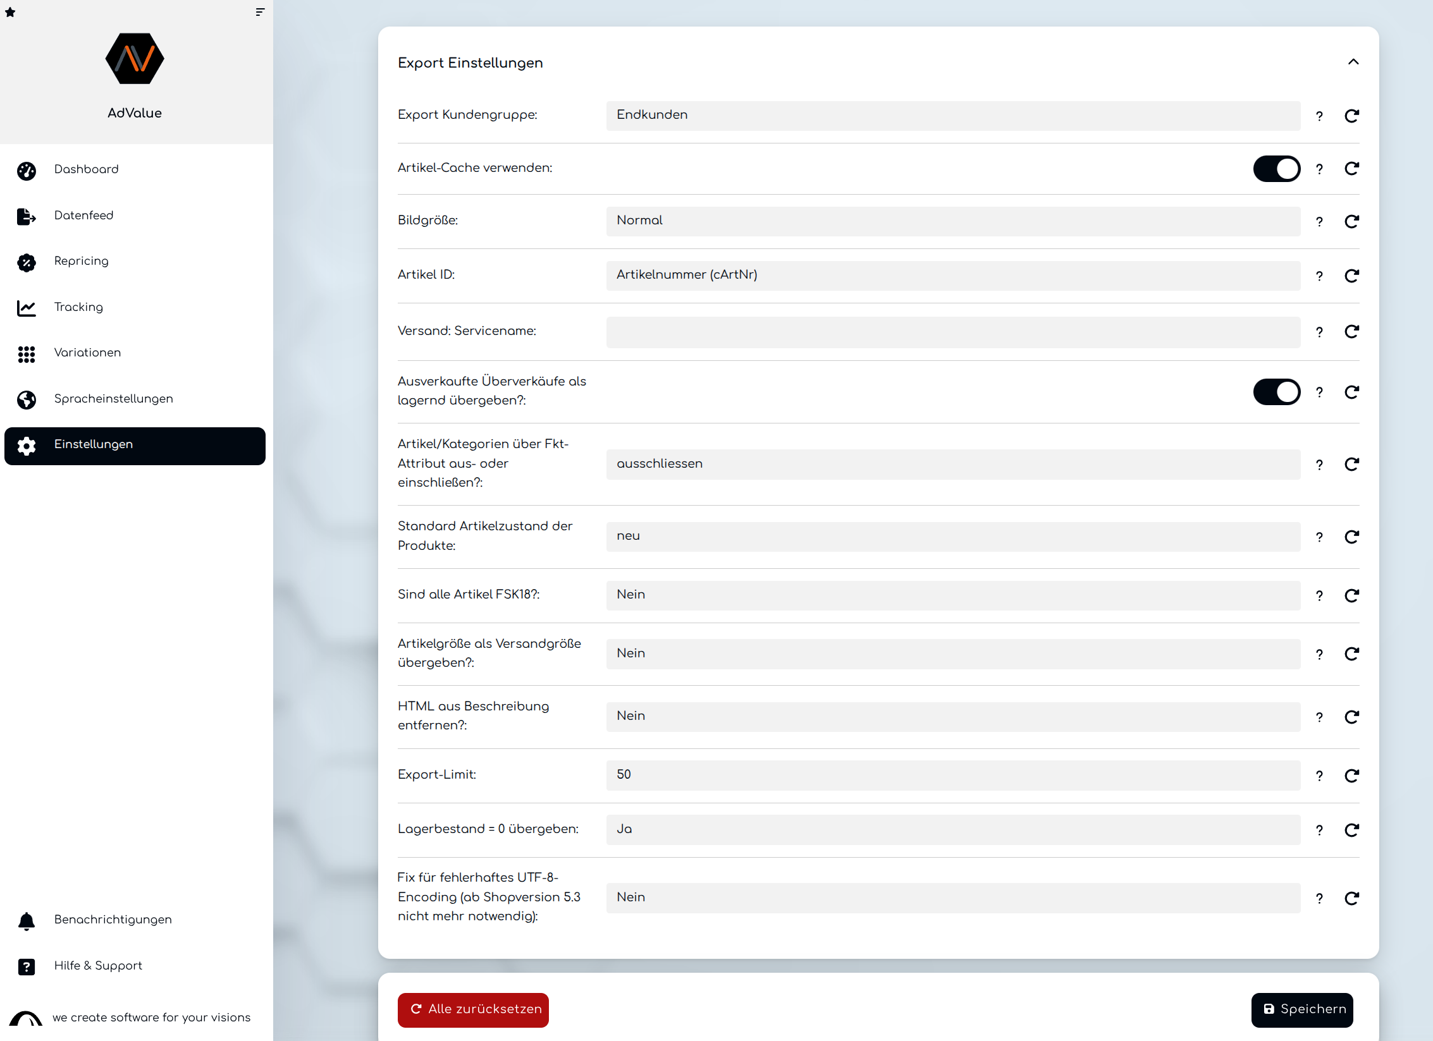The height and width of the screenshot is (1041, 1433).
Task: Click the star favorite icon in sidebar
Action: tap(10, 12)
